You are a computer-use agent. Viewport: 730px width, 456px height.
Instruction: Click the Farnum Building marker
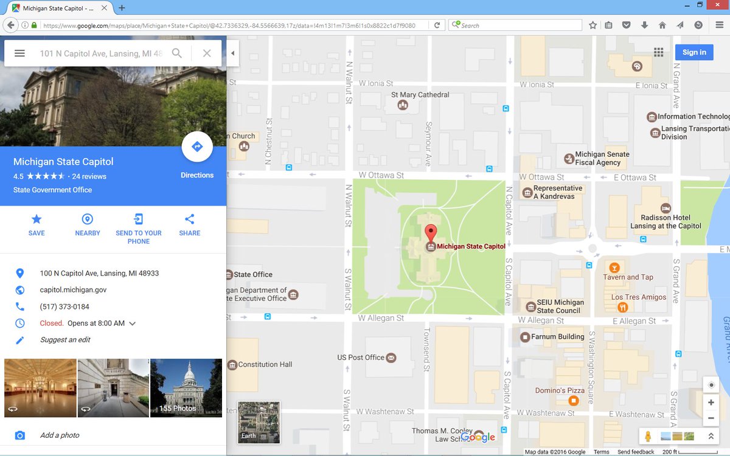(525, 337)
